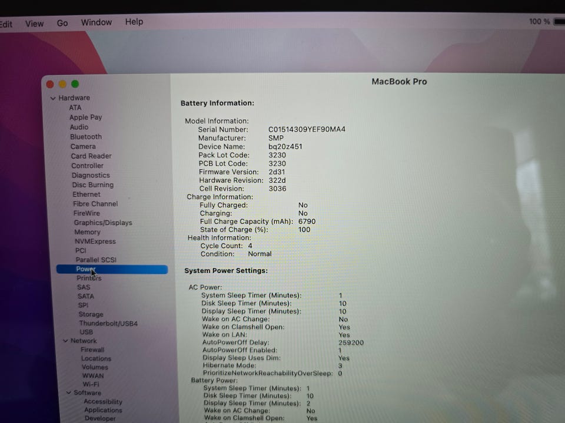
Task: Select NVMExpress in the sidebar
Action: tap(95, 241)
